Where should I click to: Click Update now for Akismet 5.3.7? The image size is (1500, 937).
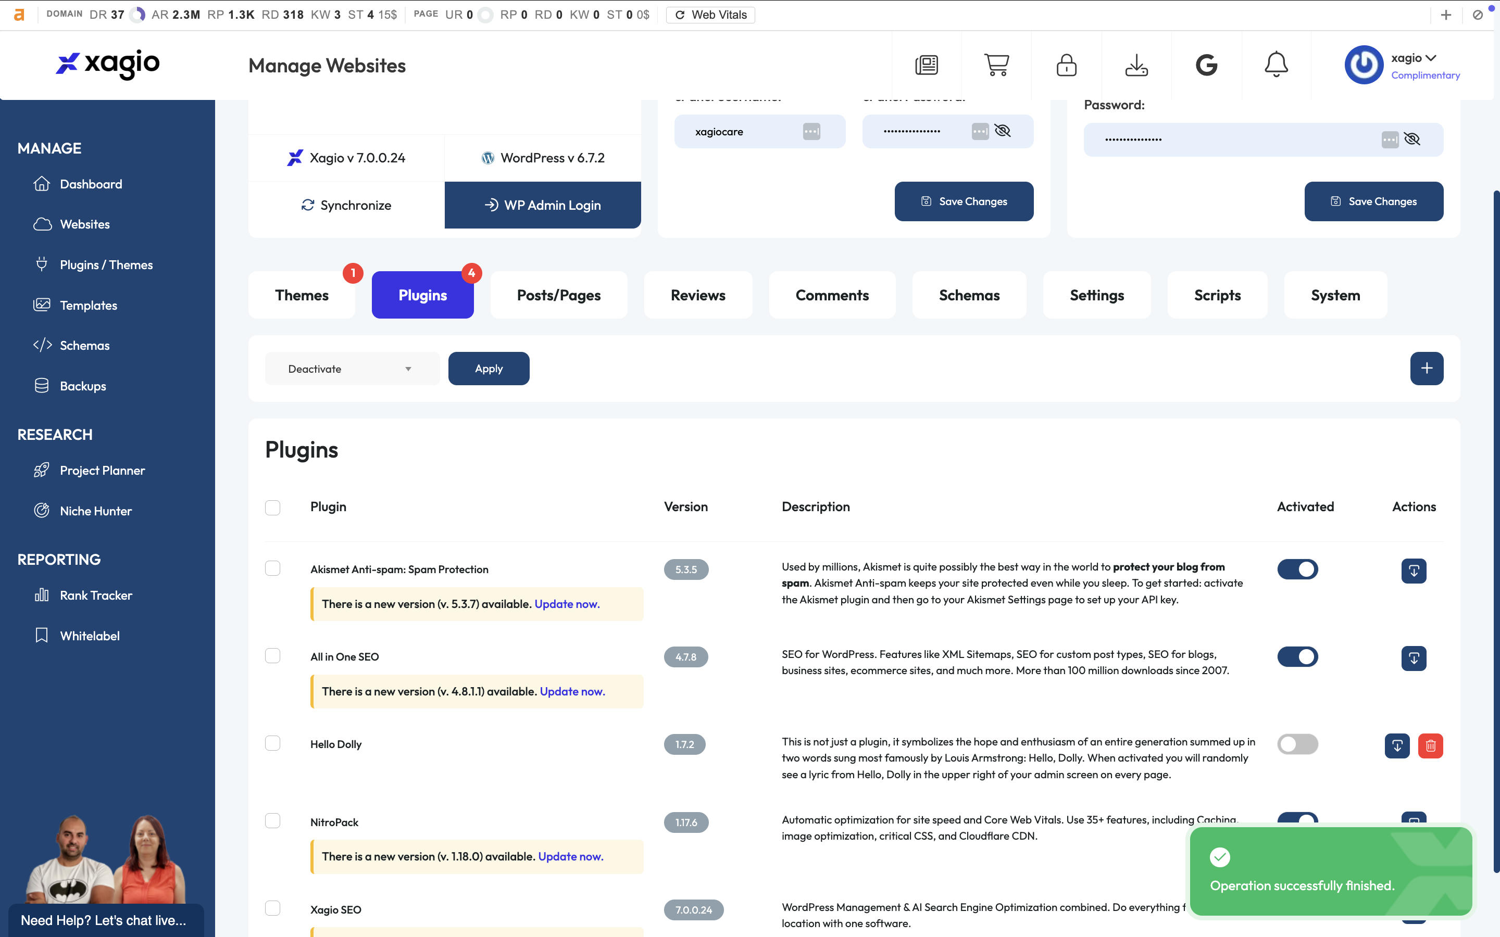[567, 604]
